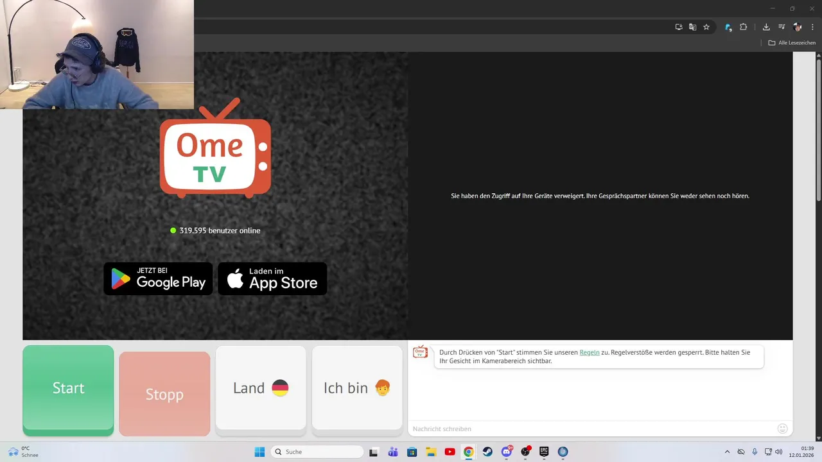The width and height of the screenshot is (822, 462).
Task: Open Steam from the taskbar
Action: coord(487,452)
